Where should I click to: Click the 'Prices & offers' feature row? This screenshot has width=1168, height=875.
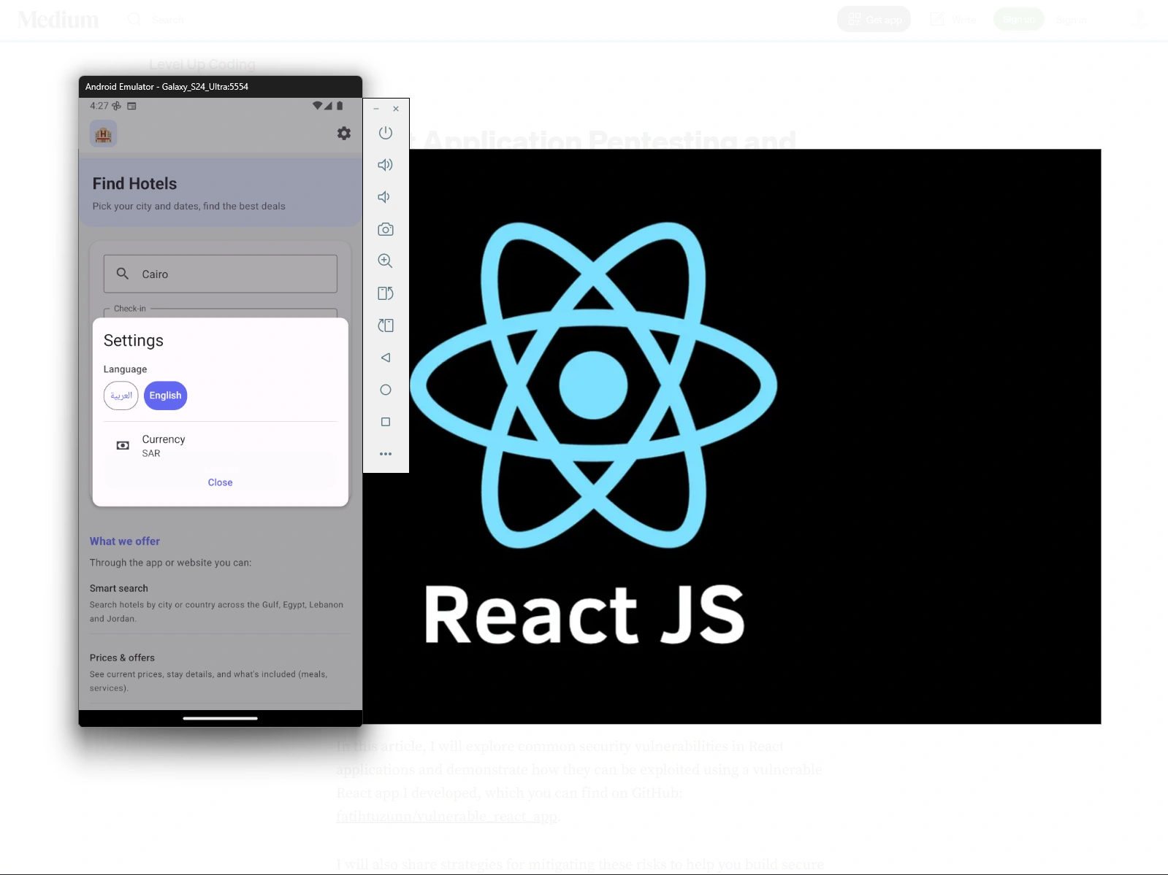pos(221,672)
